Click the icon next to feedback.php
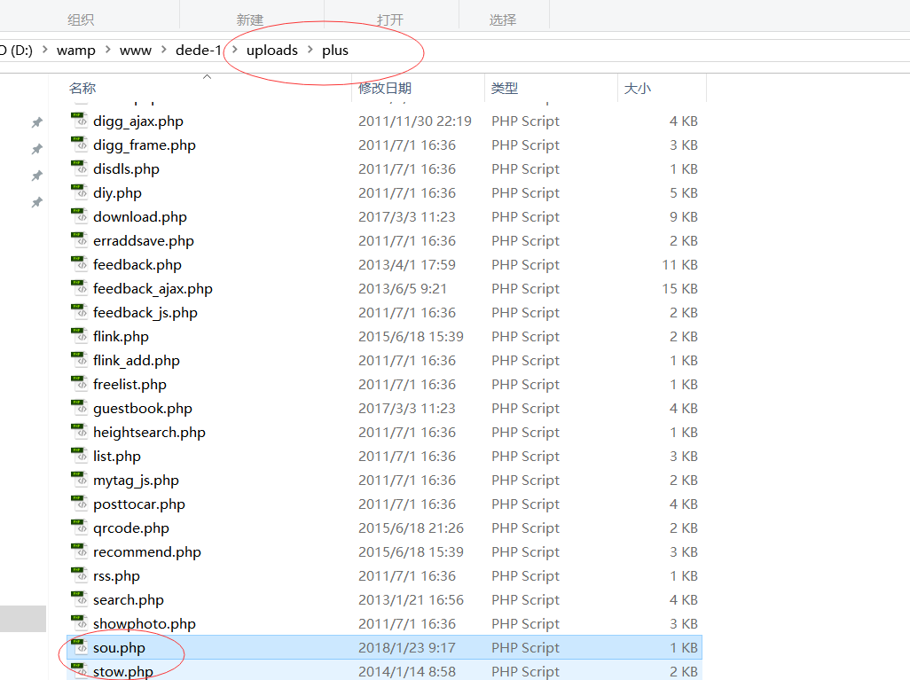910x680 pixels. pos(78,264)
